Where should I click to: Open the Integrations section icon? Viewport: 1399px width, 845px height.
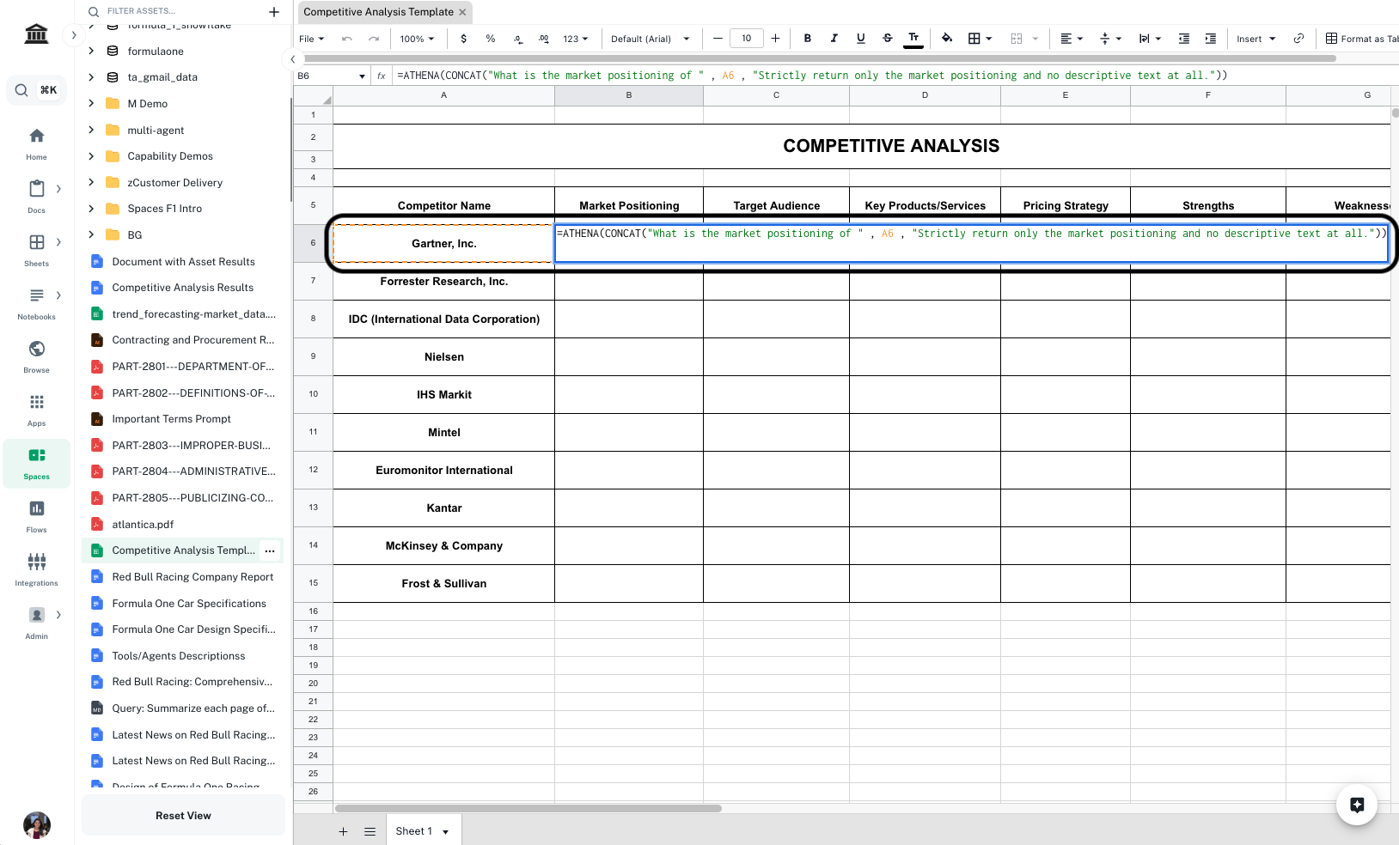click(x=36, y=562)
